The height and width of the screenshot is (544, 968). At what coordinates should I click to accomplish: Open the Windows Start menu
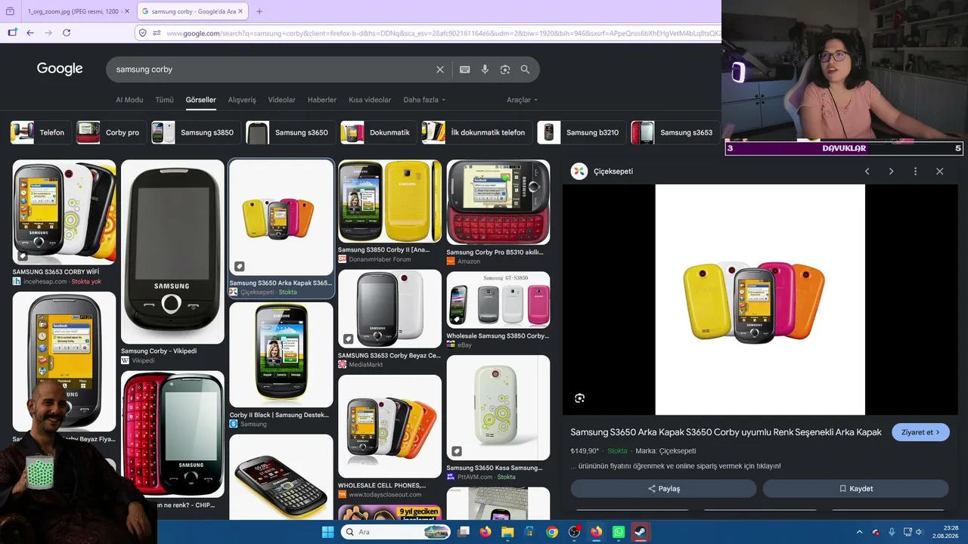(x=327, y=532)
